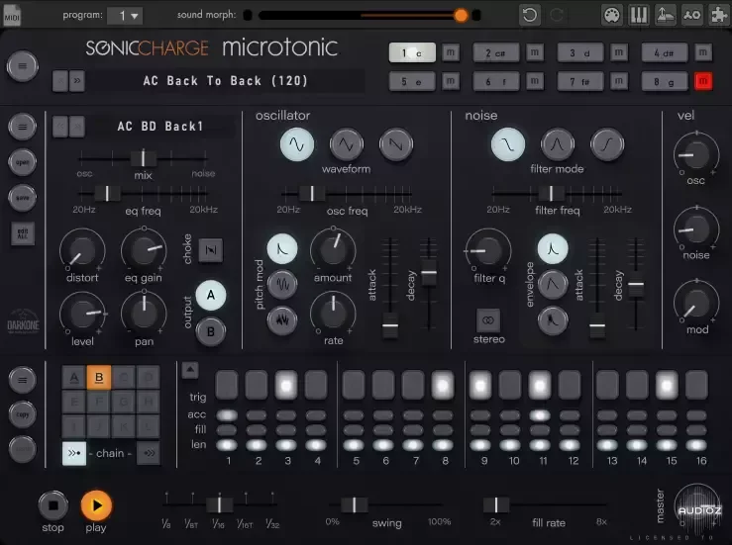Click the undo arrow icon

coord(529,16)
